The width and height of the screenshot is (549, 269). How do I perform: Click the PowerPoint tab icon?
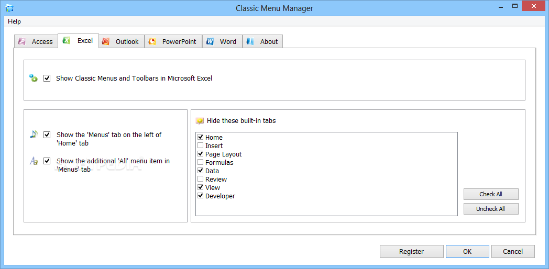tap(152, 41)
